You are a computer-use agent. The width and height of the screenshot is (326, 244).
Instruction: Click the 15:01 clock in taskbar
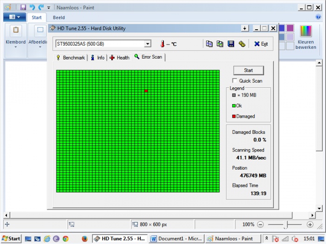click(x=309, y=238)
